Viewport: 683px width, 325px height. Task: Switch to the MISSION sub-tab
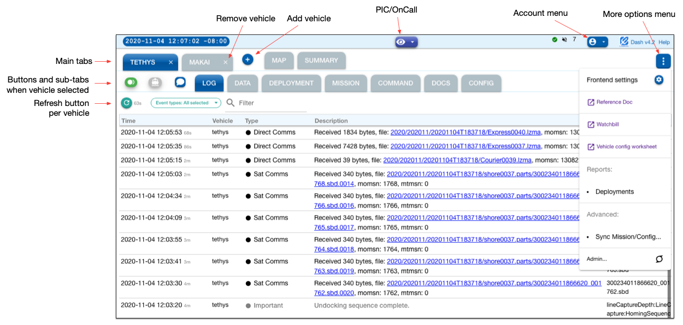pyautogui.click(x=345, y=83)
